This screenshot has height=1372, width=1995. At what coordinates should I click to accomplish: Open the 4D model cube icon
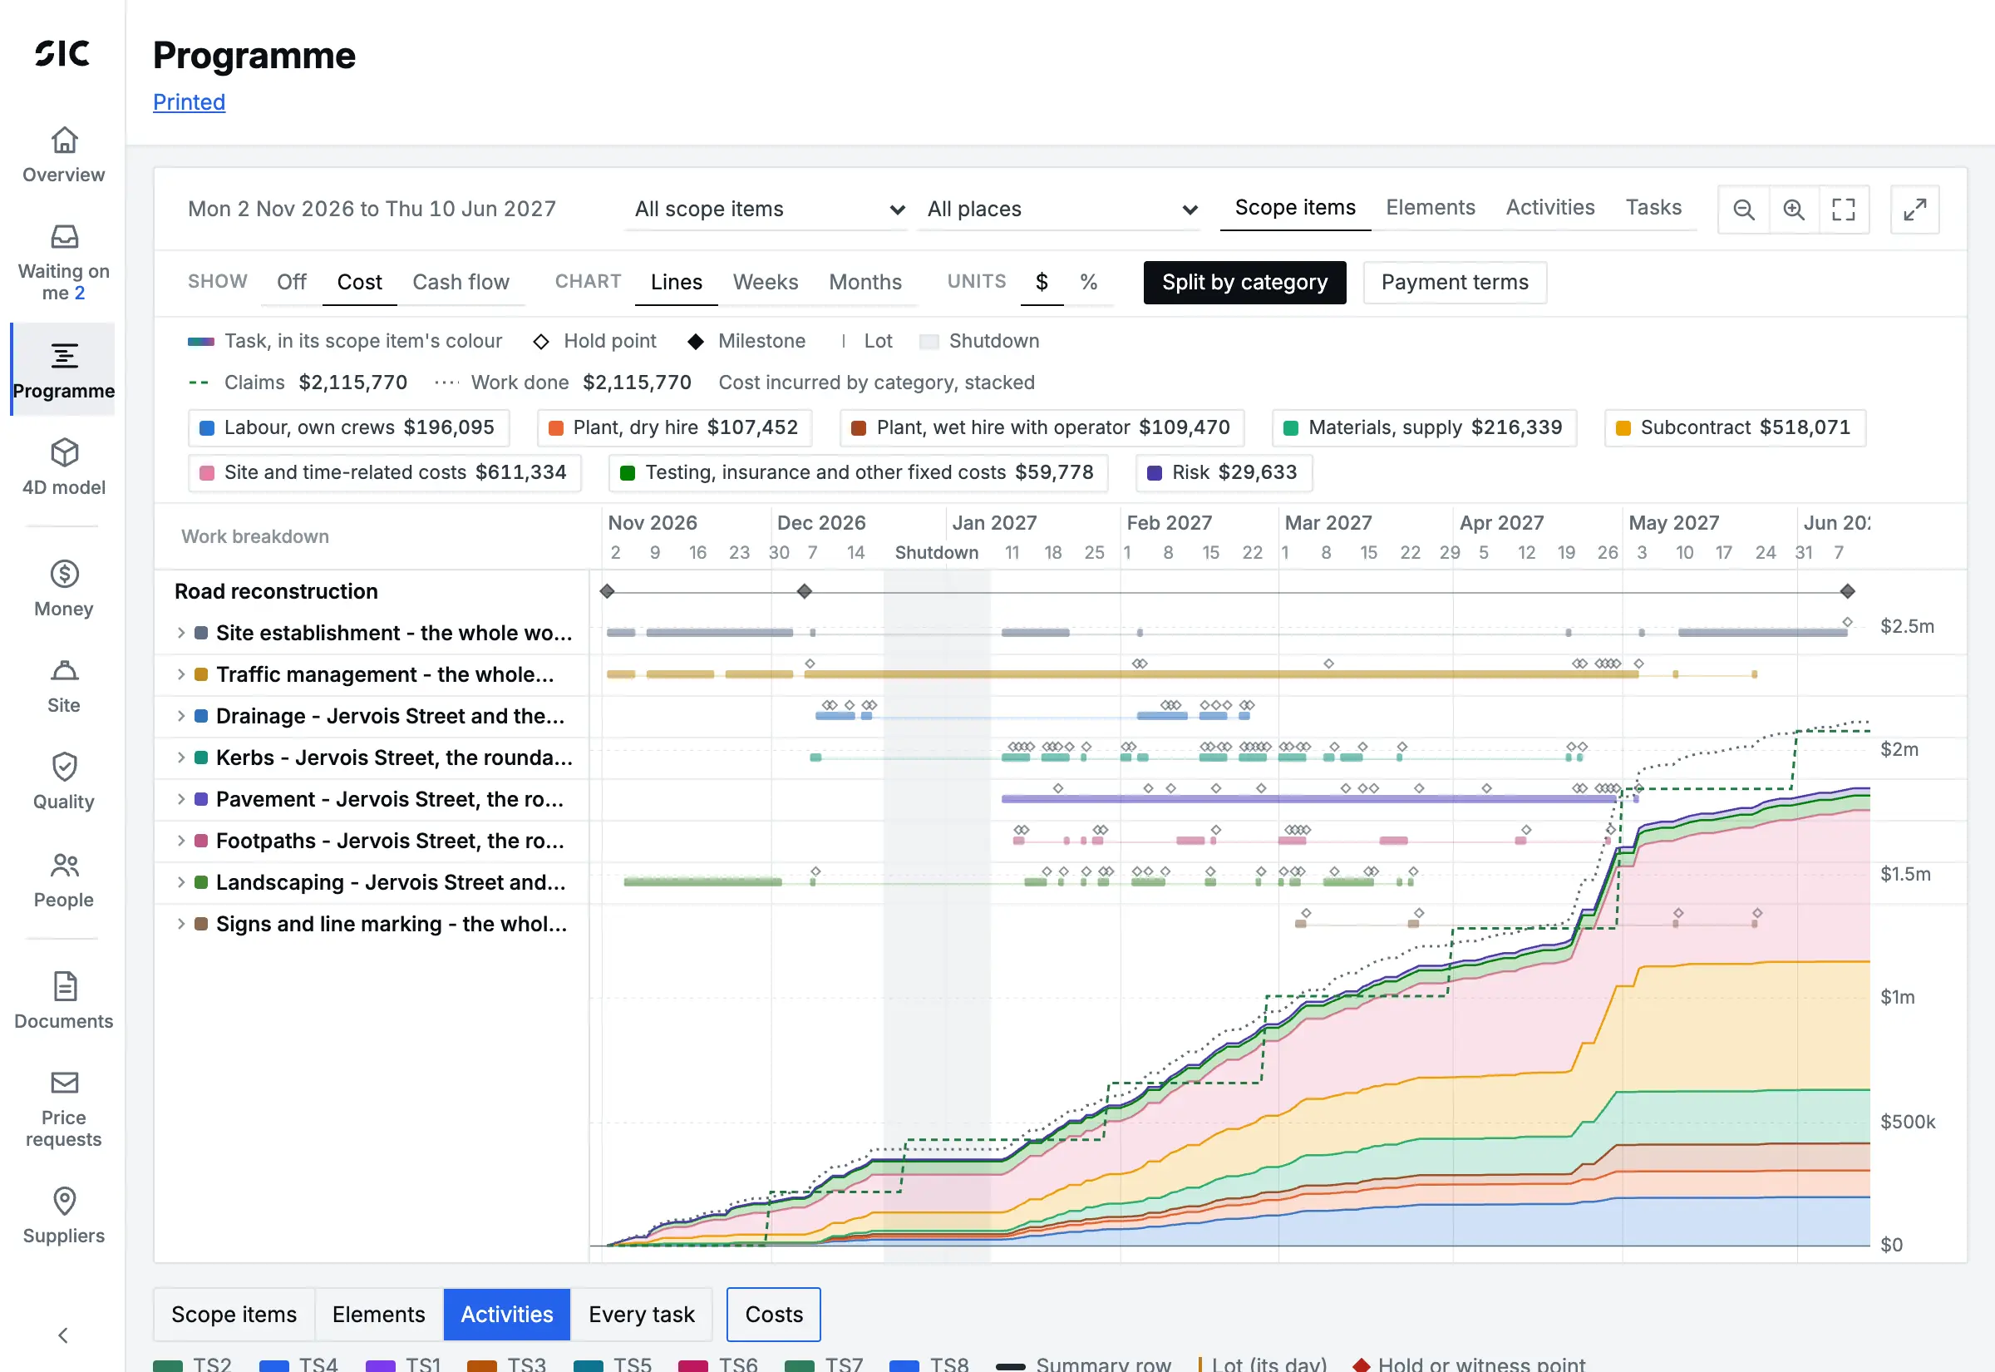click(65, 453)
